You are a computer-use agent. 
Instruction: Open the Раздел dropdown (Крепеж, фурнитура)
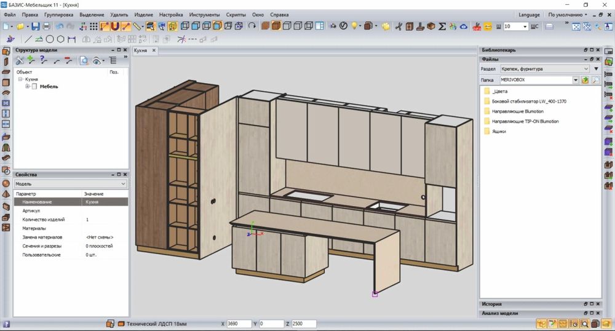544,69
